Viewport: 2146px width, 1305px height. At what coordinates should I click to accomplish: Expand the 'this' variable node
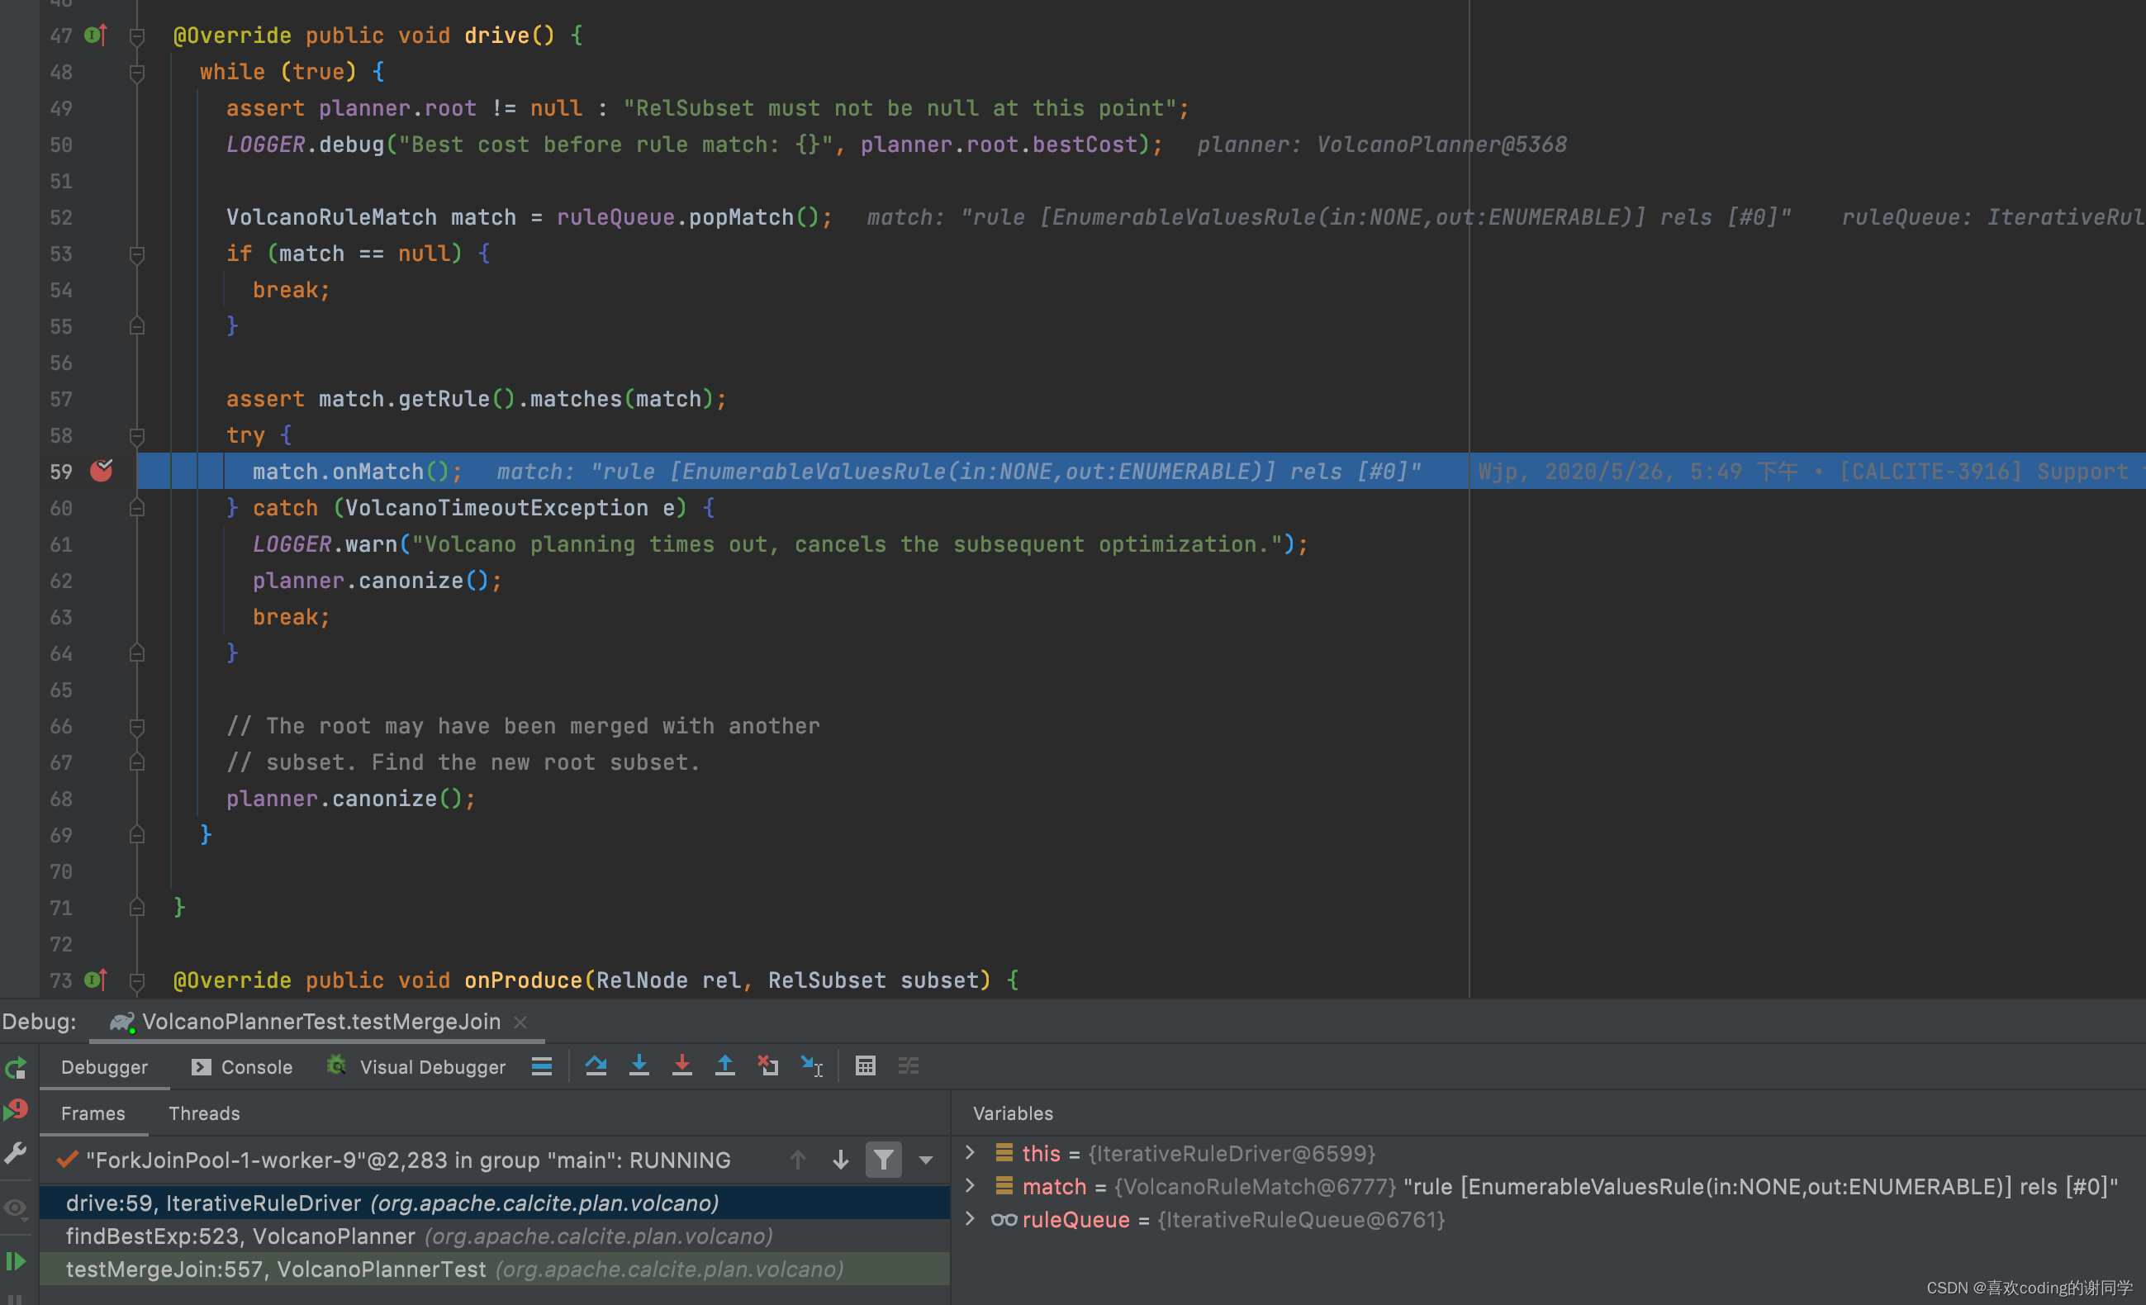[970, 1153]
